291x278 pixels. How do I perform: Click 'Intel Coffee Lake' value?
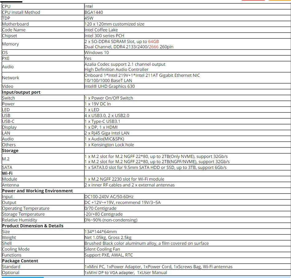101,30
